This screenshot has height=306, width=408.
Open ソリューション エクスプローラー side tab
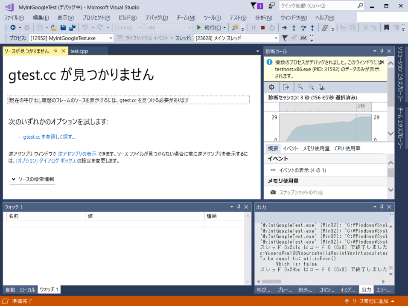coord(401,74)
